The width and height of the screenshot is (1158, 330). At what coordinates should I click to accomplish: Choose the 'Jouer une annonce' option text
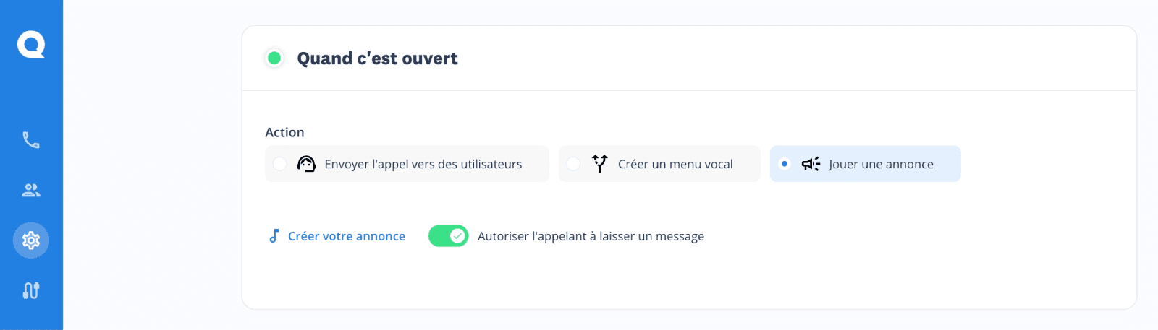pos(881,165)
